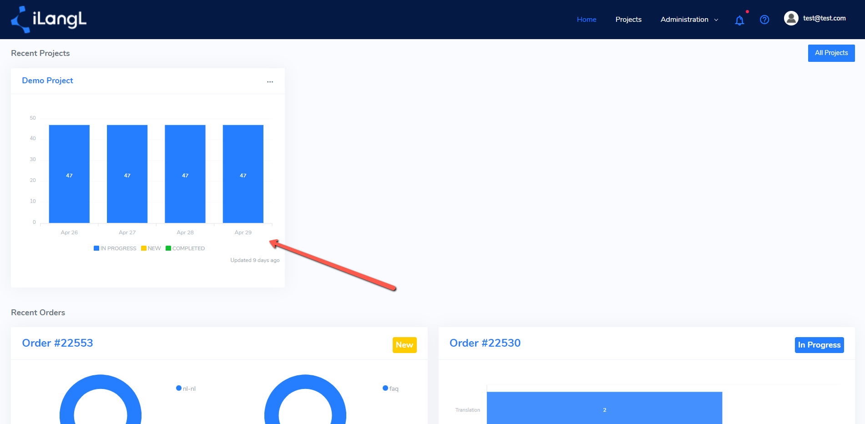Image resolution: width=865 pixels, height=424 pixels.
Task: Open the Demo Project link
Action: tap(47, 81)
